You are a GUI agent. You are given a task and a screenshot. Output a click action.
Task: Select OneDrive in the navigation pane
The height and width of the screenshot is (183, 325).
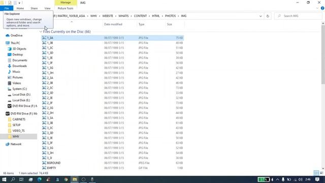coord(14,36)
